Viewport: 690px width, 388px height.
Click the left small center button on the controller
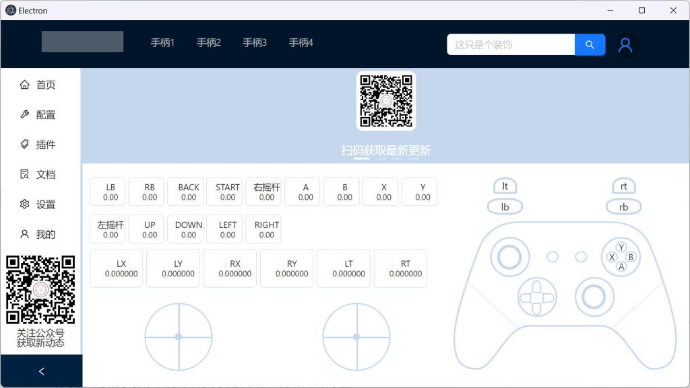pos(553,257)
